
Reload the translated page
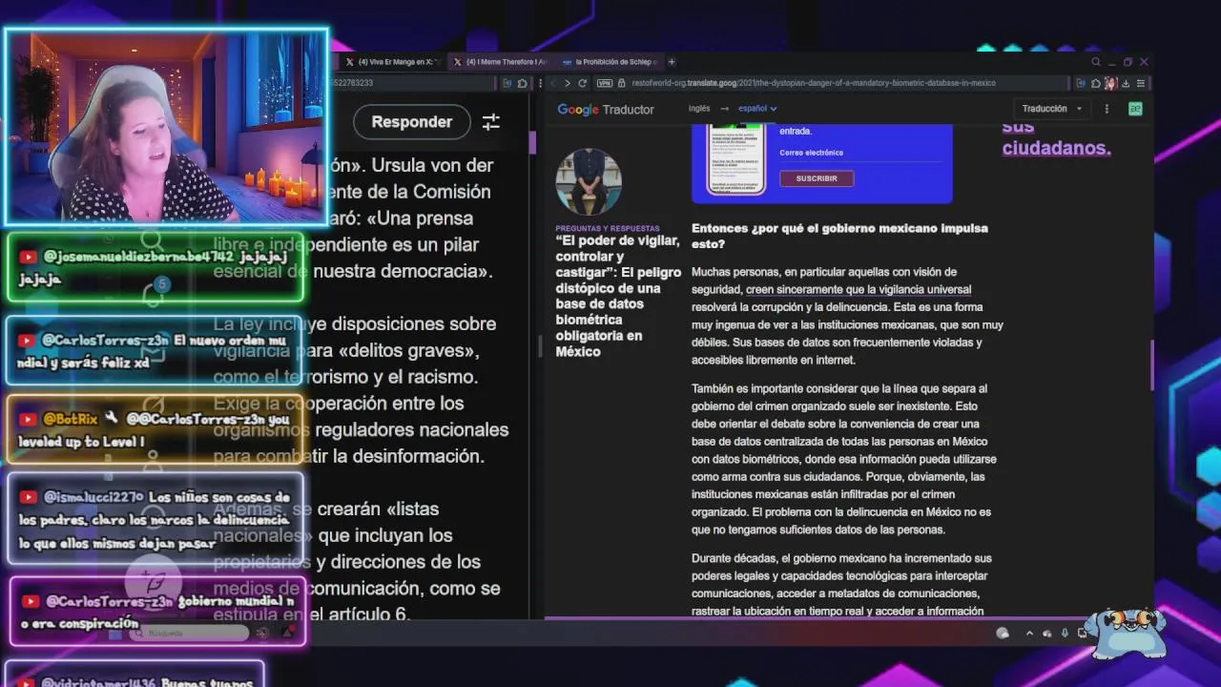[582, 83]
